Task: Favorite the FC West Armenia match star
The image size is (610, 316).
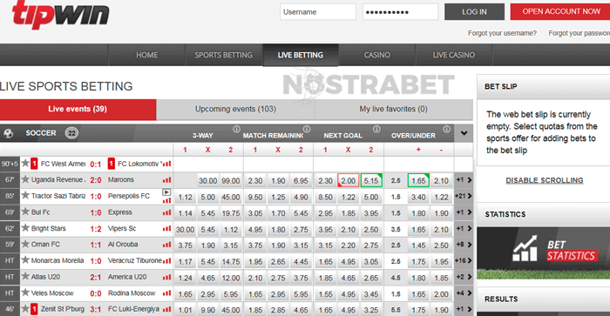Action: tap(25, 163)
